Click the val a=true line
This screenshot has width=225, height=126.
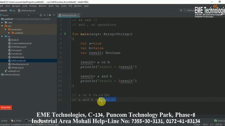91,43
